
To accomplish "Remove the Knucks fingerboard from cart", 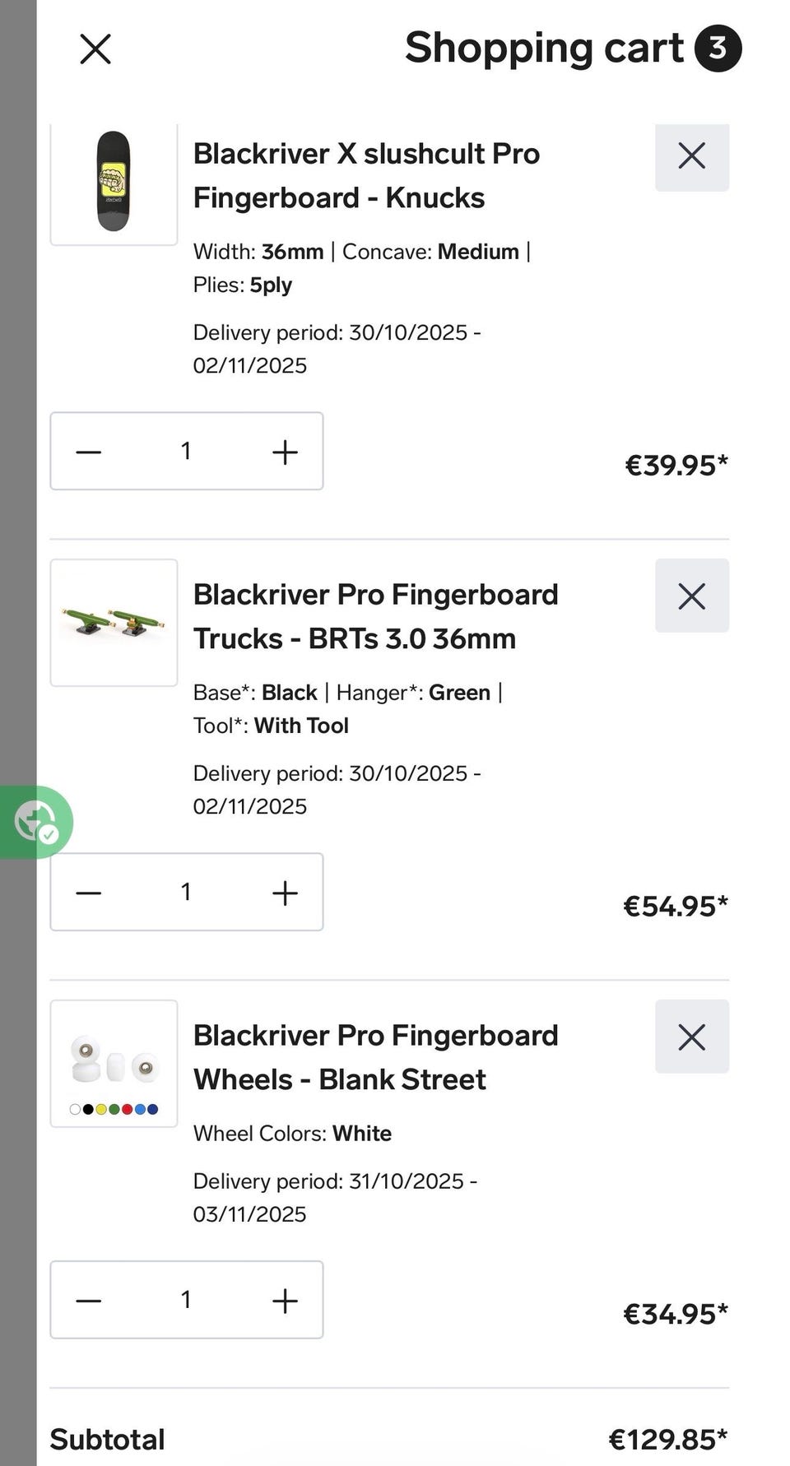I will click(691, 155).
